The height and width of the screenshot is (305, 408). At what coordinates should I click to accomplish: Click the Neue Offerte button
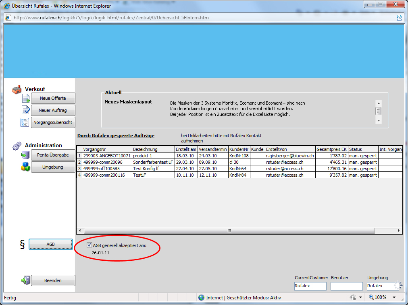click(x=53, y=98)
